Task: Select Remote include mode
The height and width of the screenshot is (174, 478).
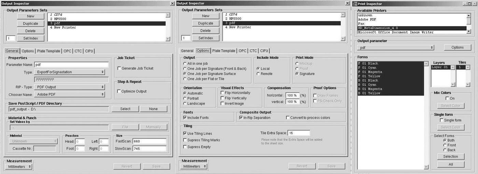Action: click(x=258, y=74)
